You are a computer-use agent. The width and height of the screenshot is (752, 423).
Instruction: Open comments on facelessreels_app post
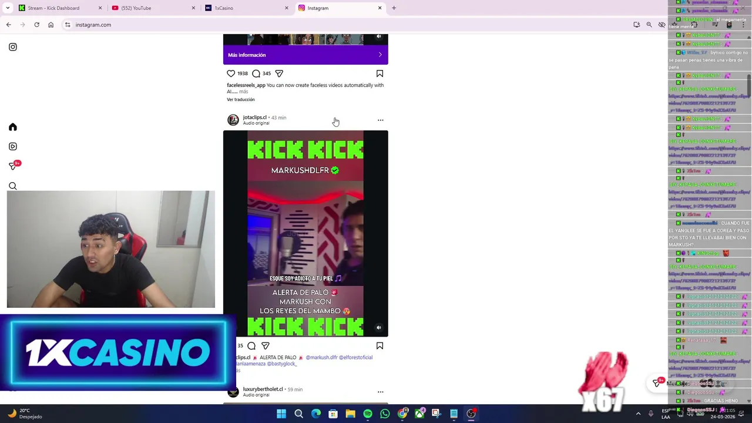256,73
